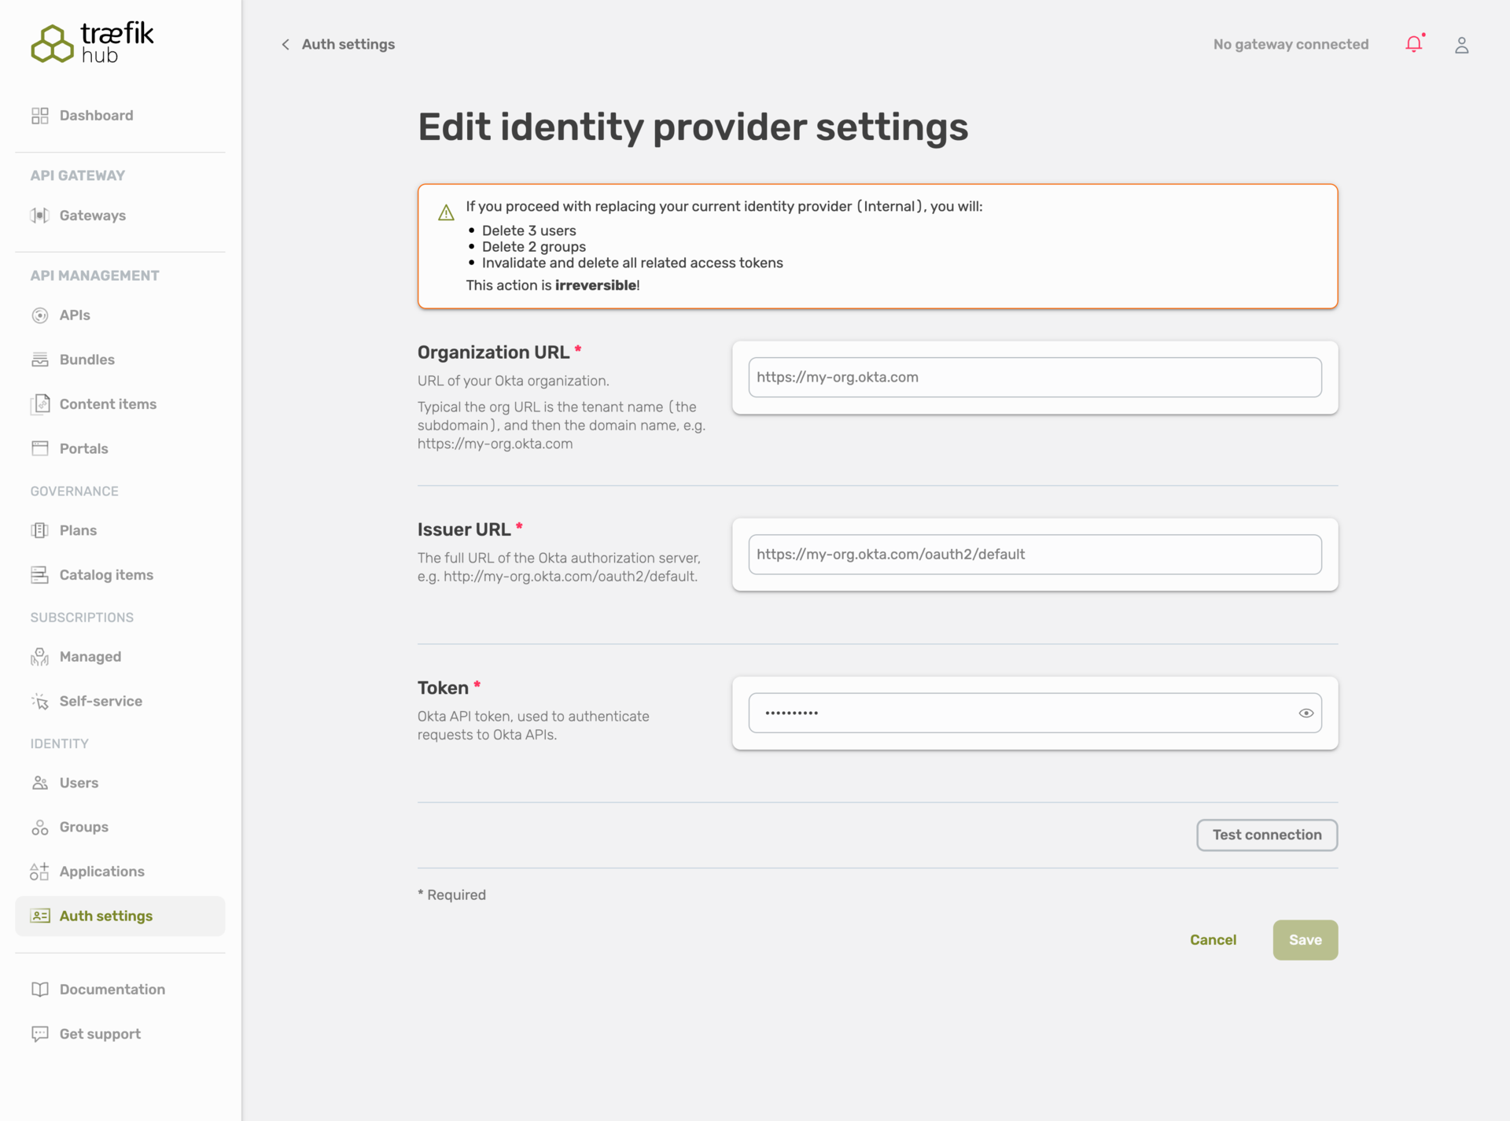The height and width of the screenshot is (1121, 1510).
Task: Open the user profile icon
Action: (x=1462, y=45)
